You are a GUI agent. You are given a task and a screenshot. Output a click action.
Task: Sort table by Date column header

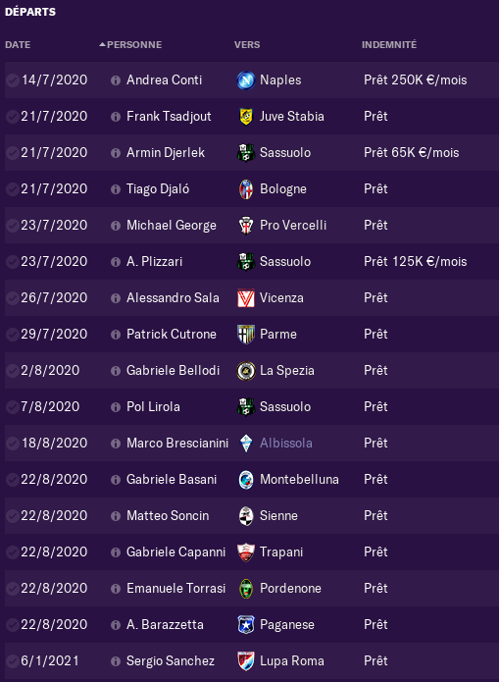click(x=18, y=45)
